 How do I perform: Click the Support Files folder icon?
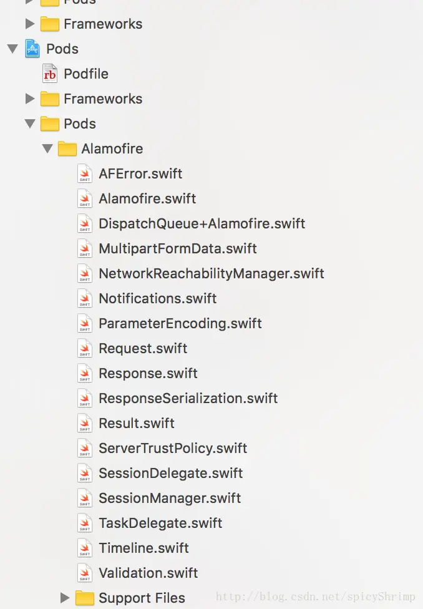click(84, 598)
